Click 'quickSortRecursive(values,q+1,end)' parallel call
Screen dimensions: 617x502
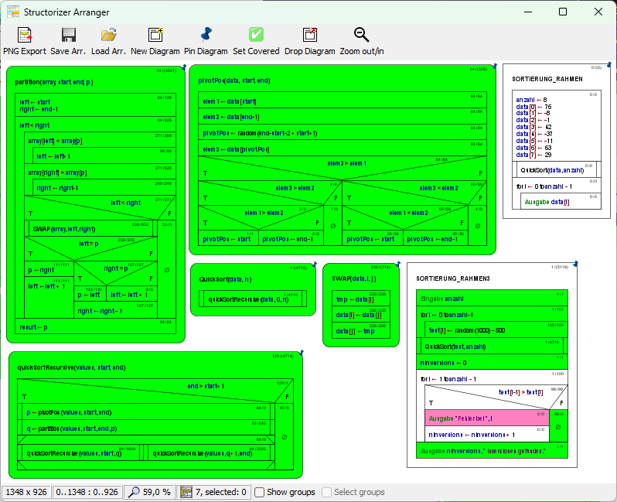[x=207, y=452]
